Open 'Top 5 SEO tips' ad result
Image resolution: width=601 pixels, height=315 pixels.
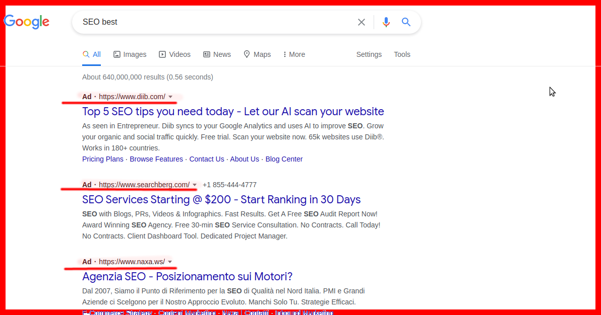coord(233,111)
